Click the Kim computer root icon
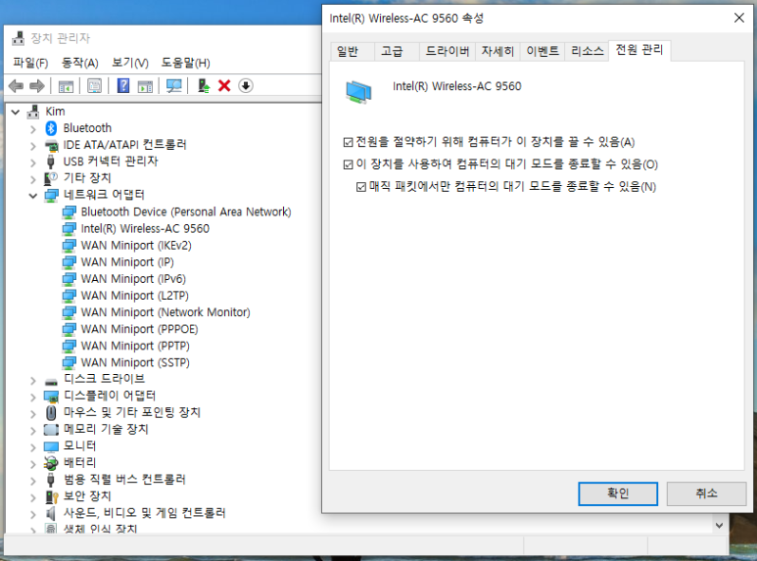The height and width of the screenshot is (561, 757). pos(33,112)
